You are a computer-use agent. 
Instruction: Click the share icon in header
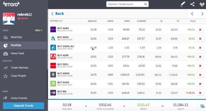coord(192,4)
